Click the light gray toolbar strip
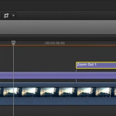 tap(58, 27)
